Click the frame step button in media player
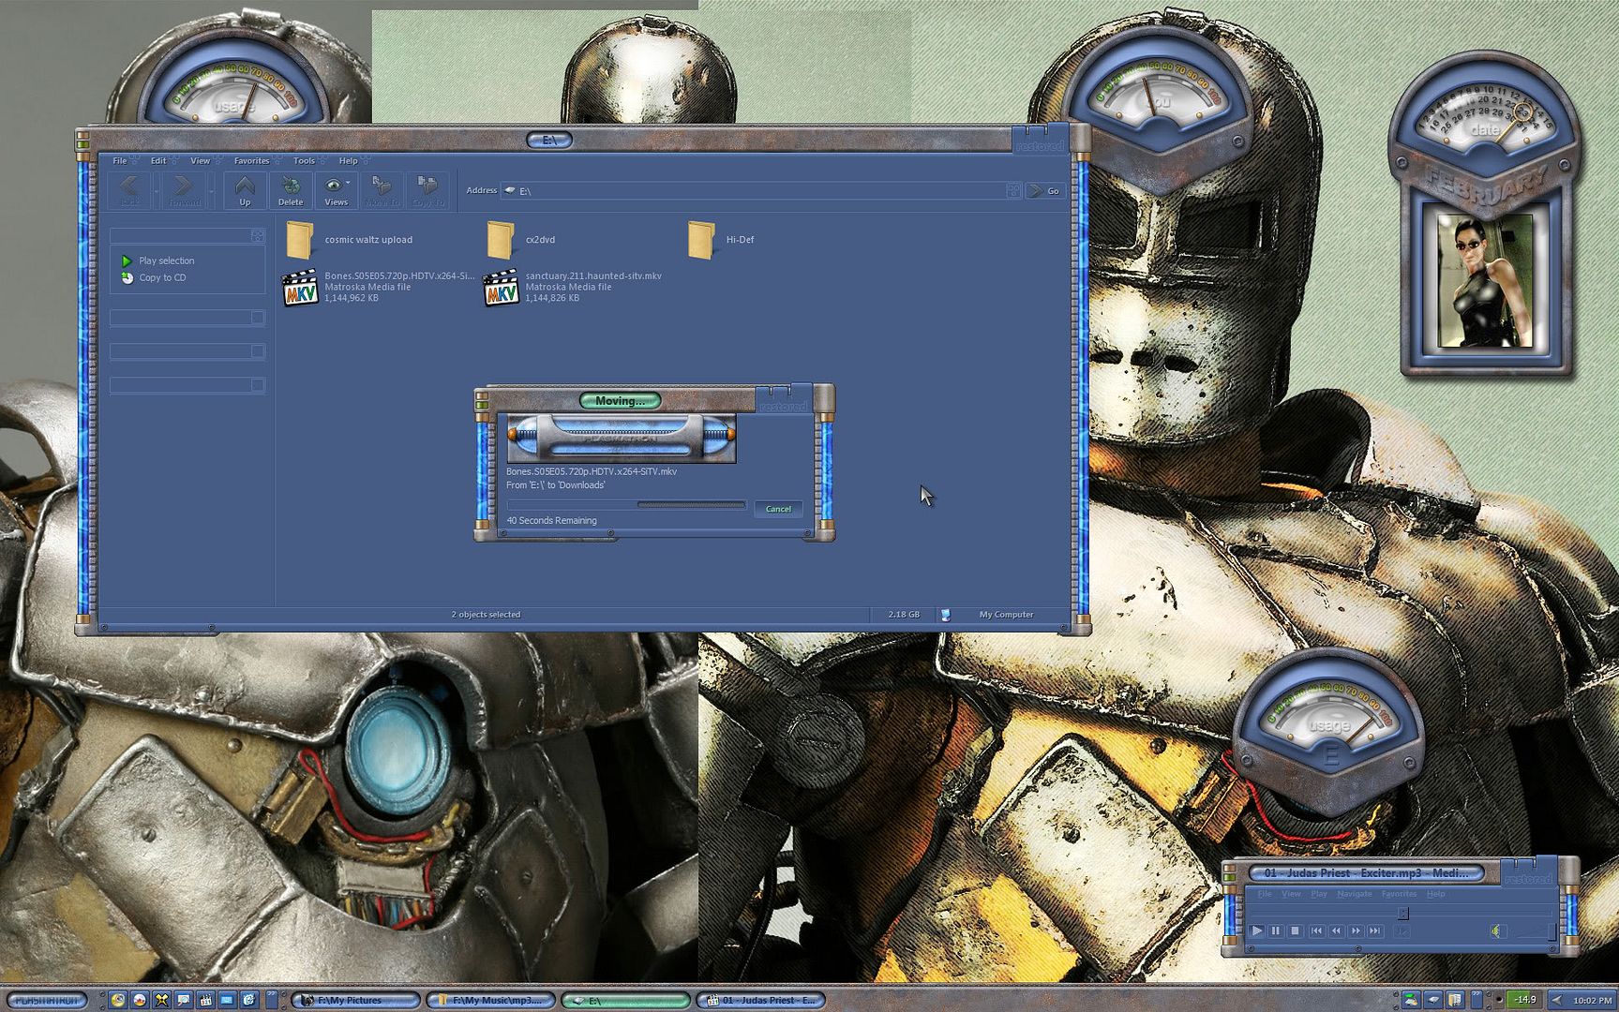1619x1012 pixels. click(1402, 930)
